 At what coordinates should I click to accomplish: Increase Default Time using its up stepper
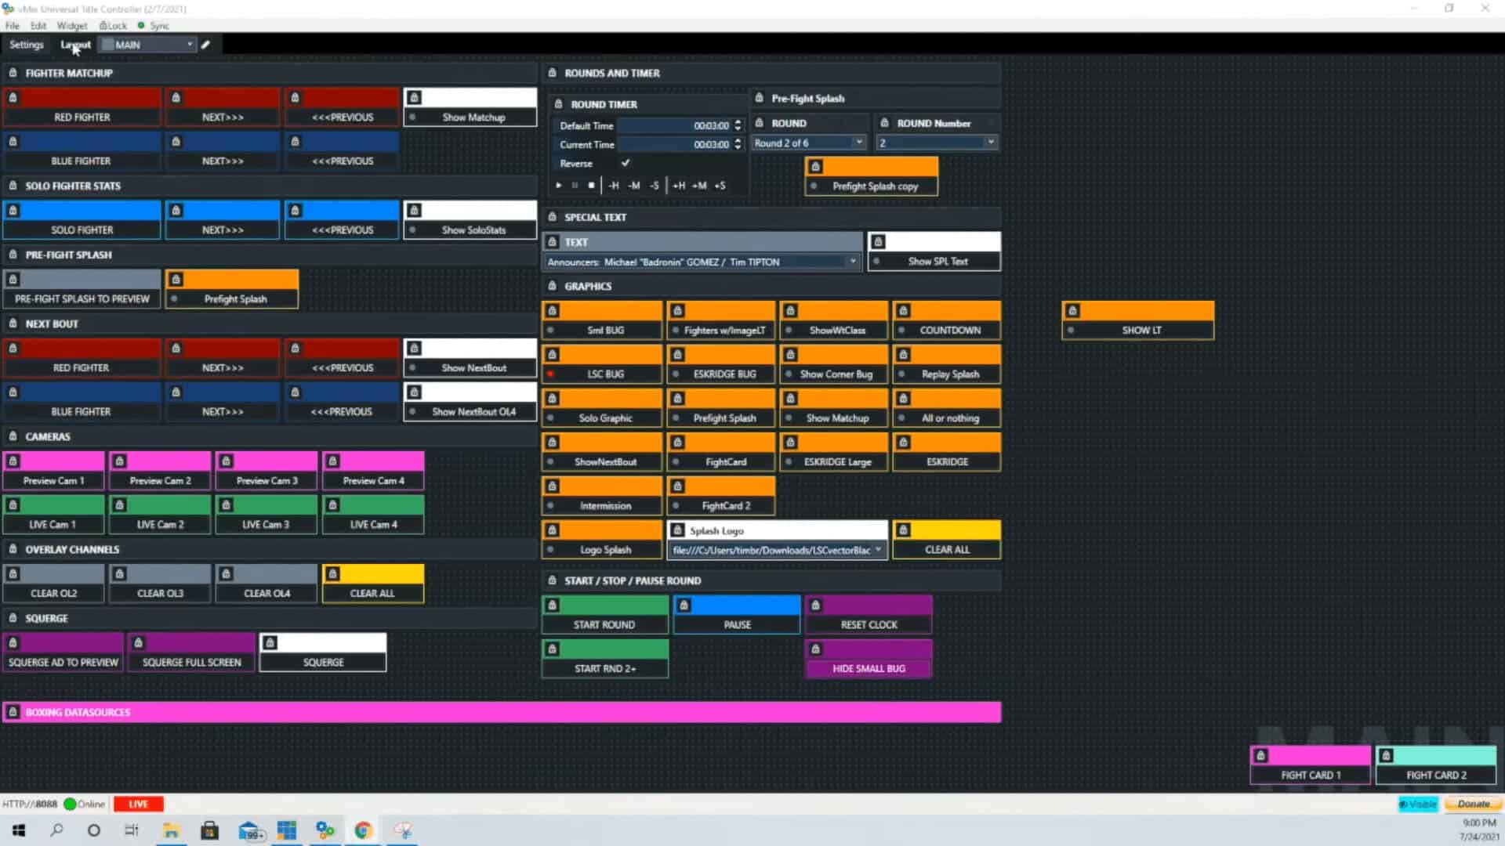click(738, 121)
